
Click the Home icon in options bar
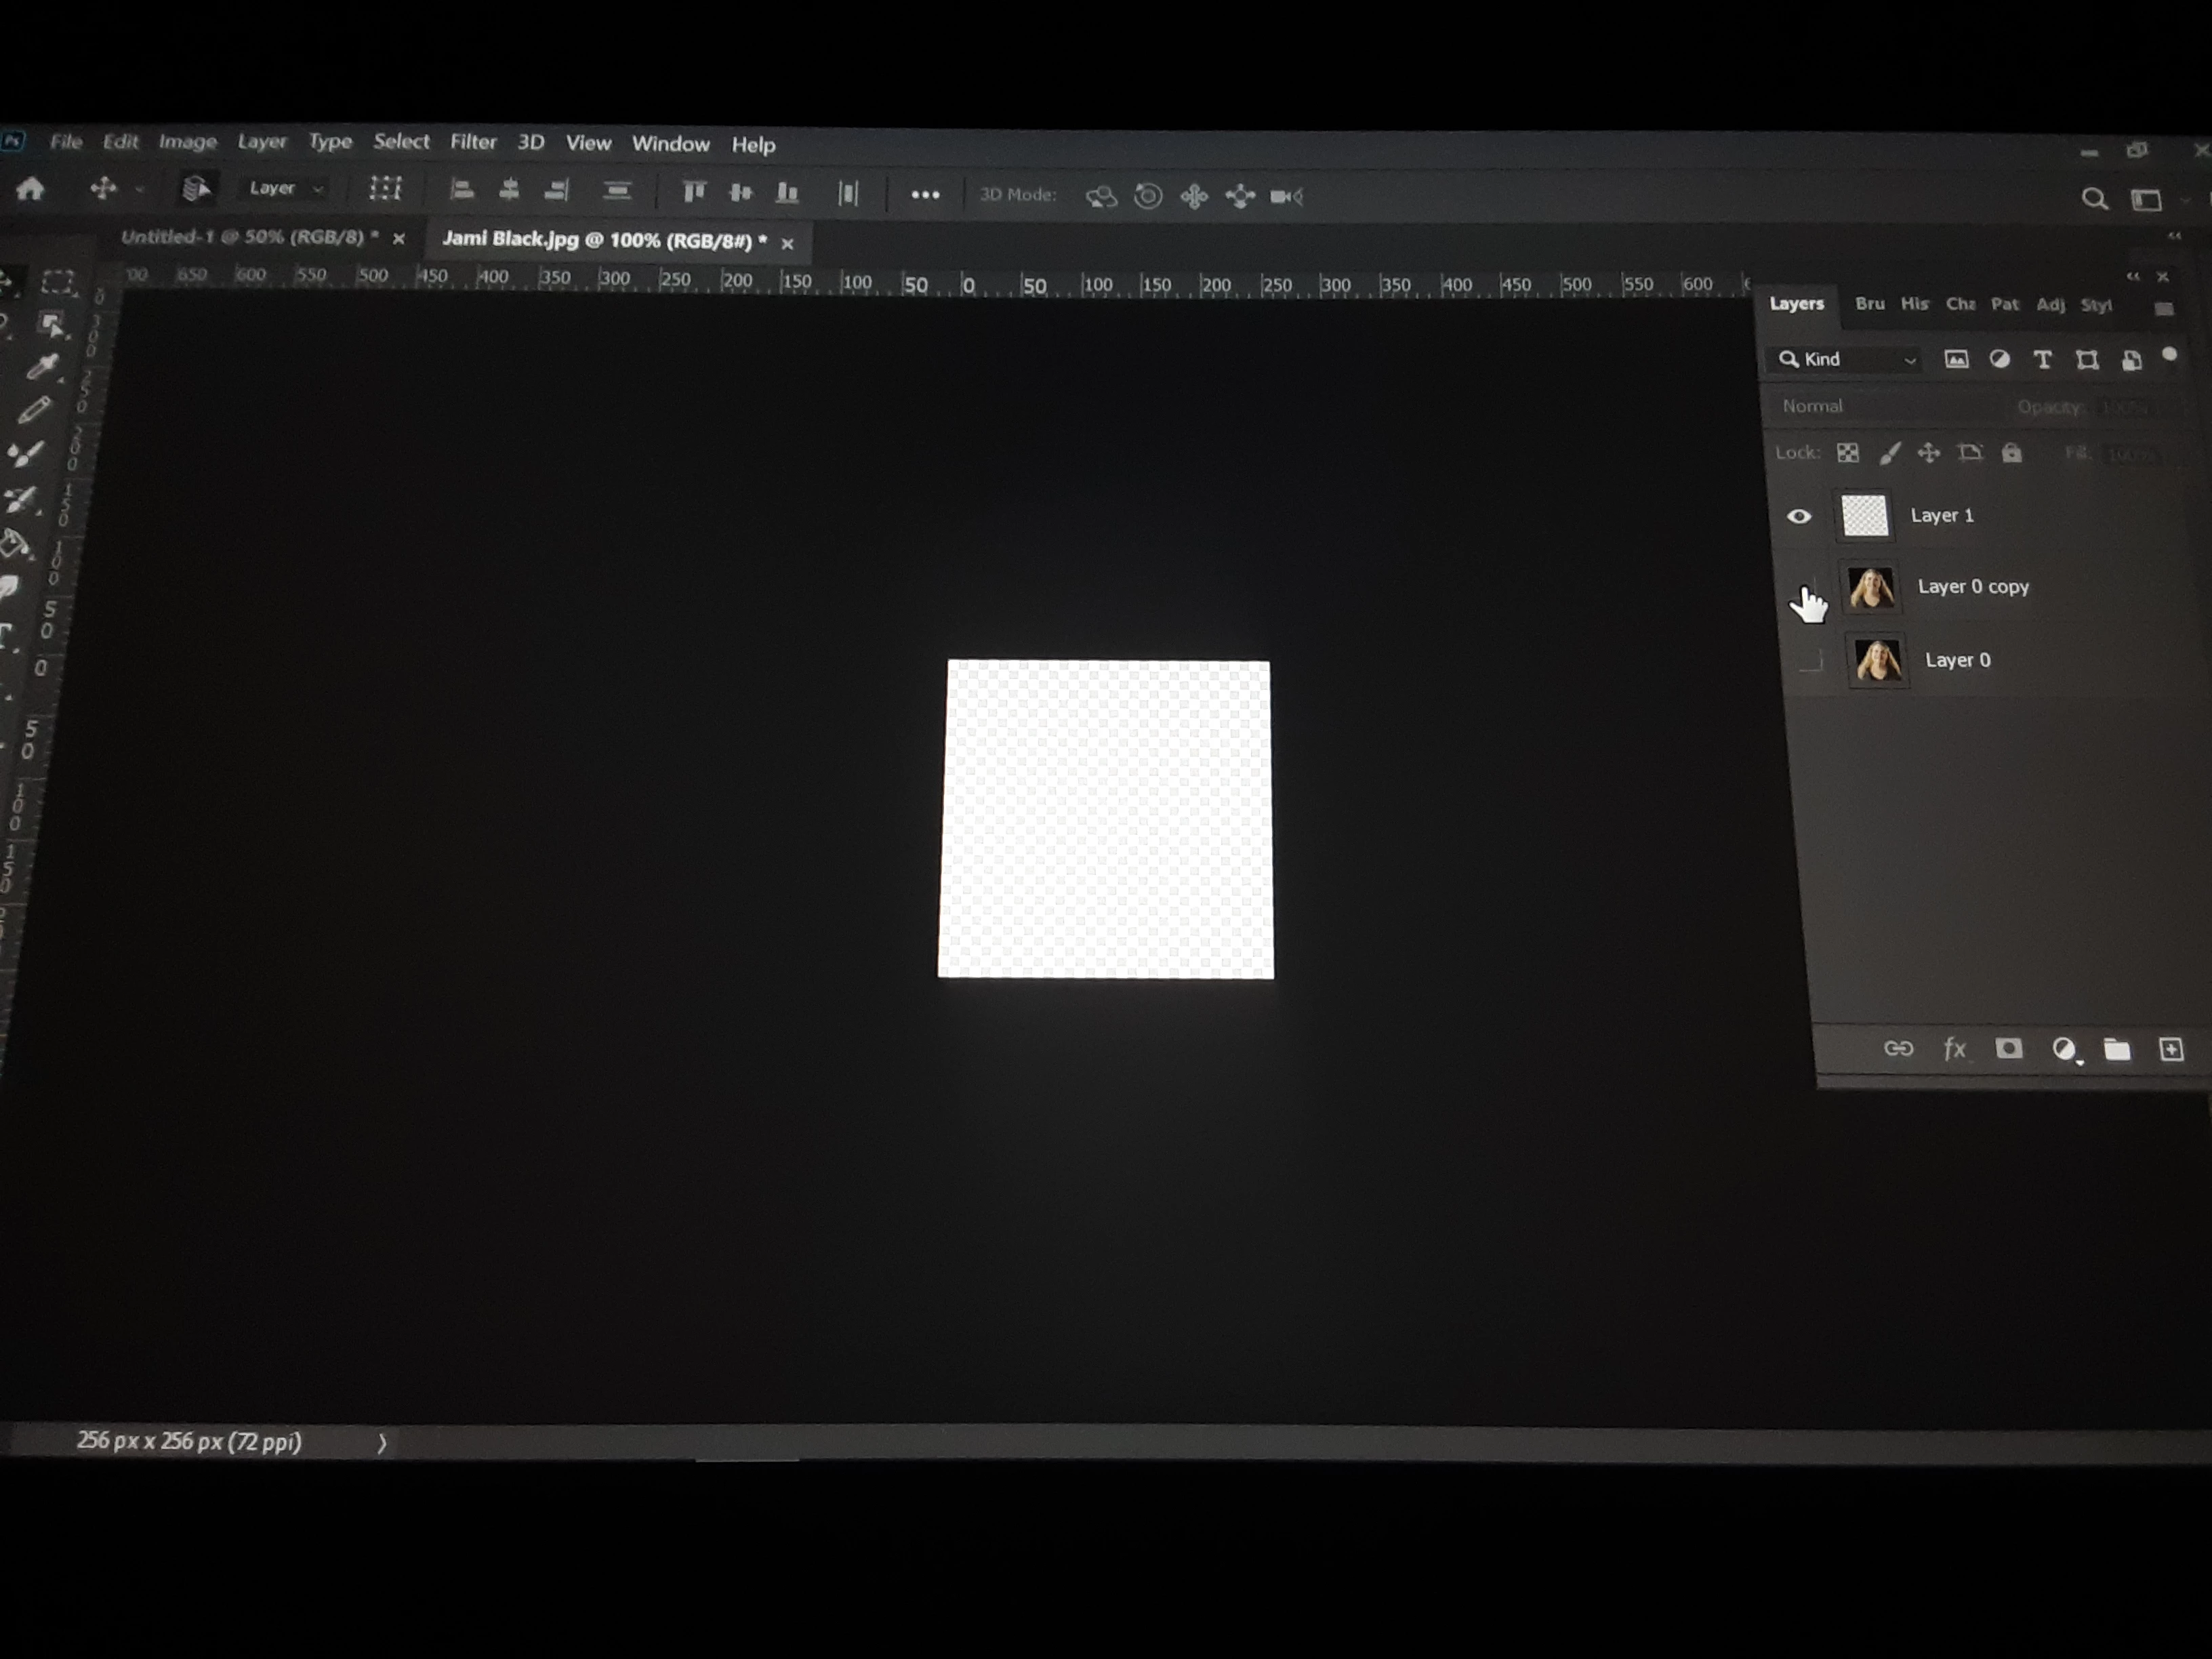[30, 189]
